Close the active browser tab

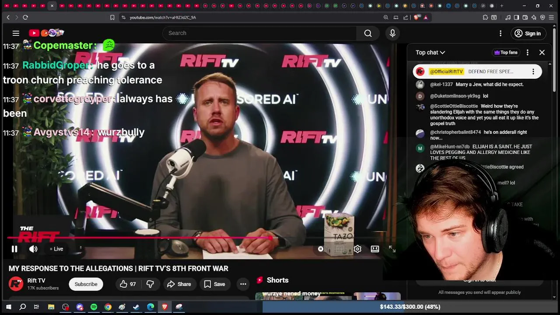(x=52, y=6)
